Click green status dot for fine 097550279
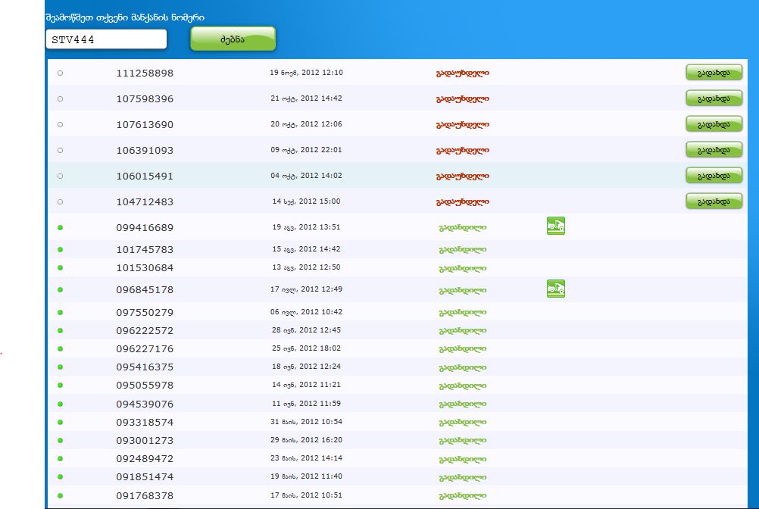Screen dimensions: 759x509 [60, 313]
